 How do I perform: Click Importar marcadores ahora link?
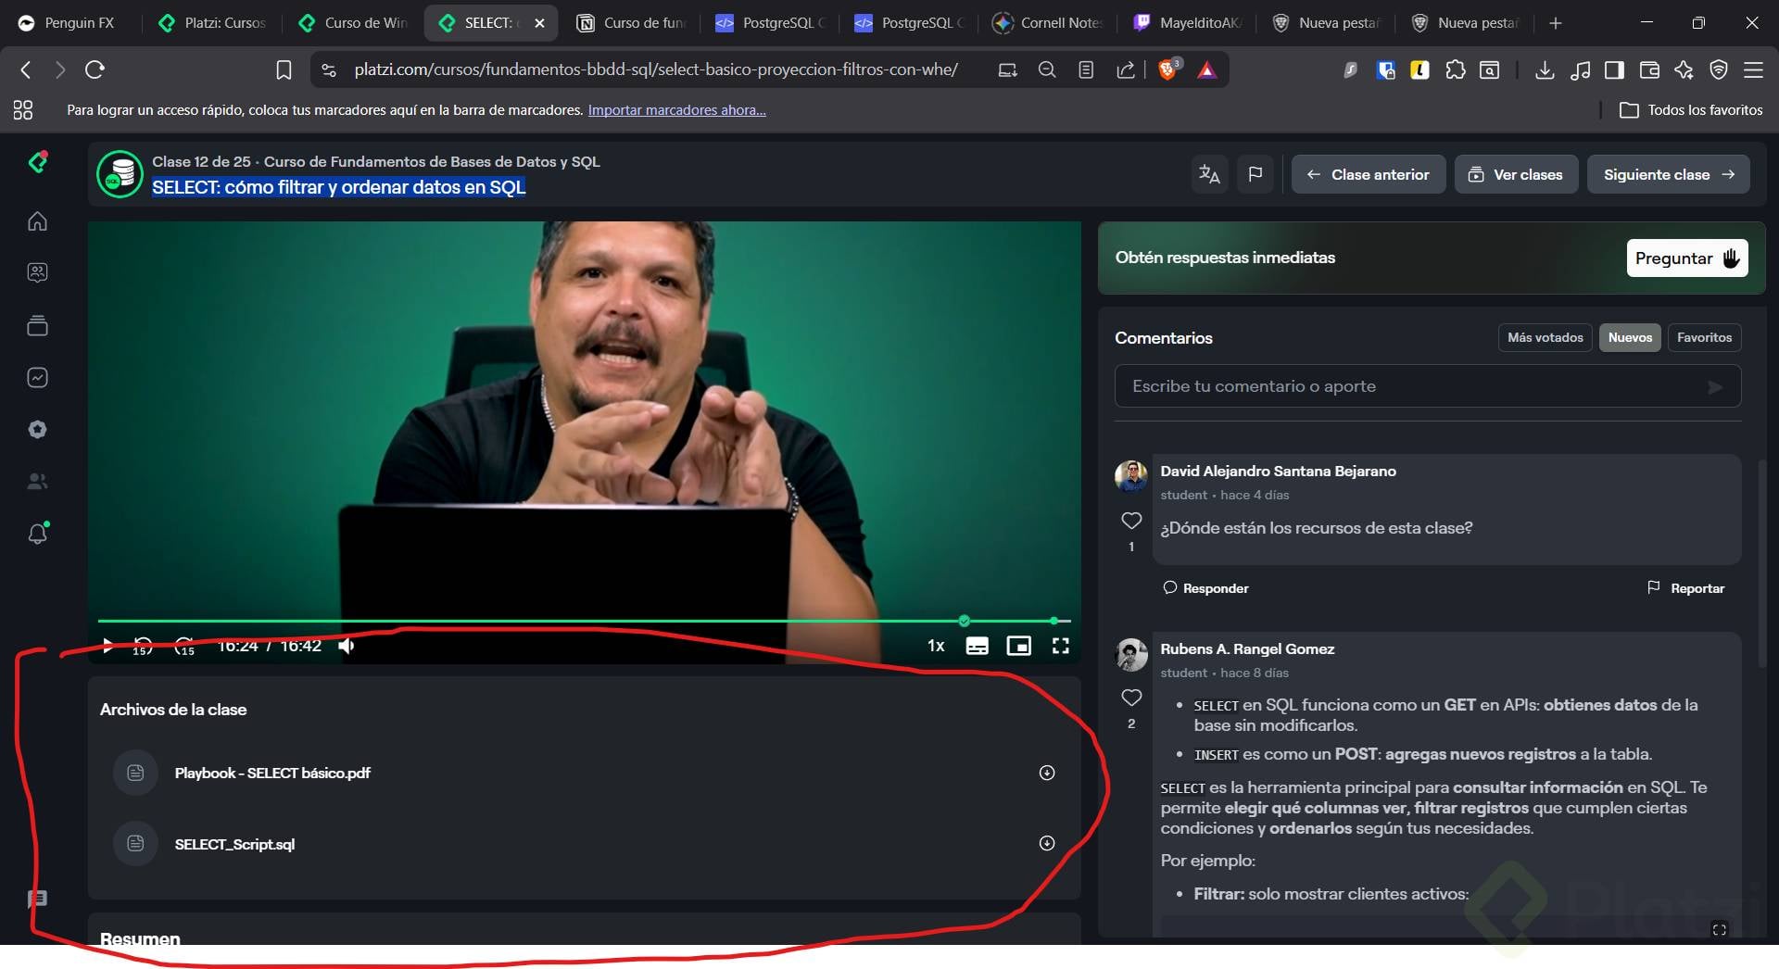[676, 110]
